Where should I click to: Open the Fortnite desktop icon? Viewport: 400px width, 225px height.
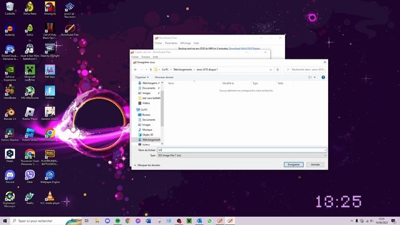(x=50, y=92)
